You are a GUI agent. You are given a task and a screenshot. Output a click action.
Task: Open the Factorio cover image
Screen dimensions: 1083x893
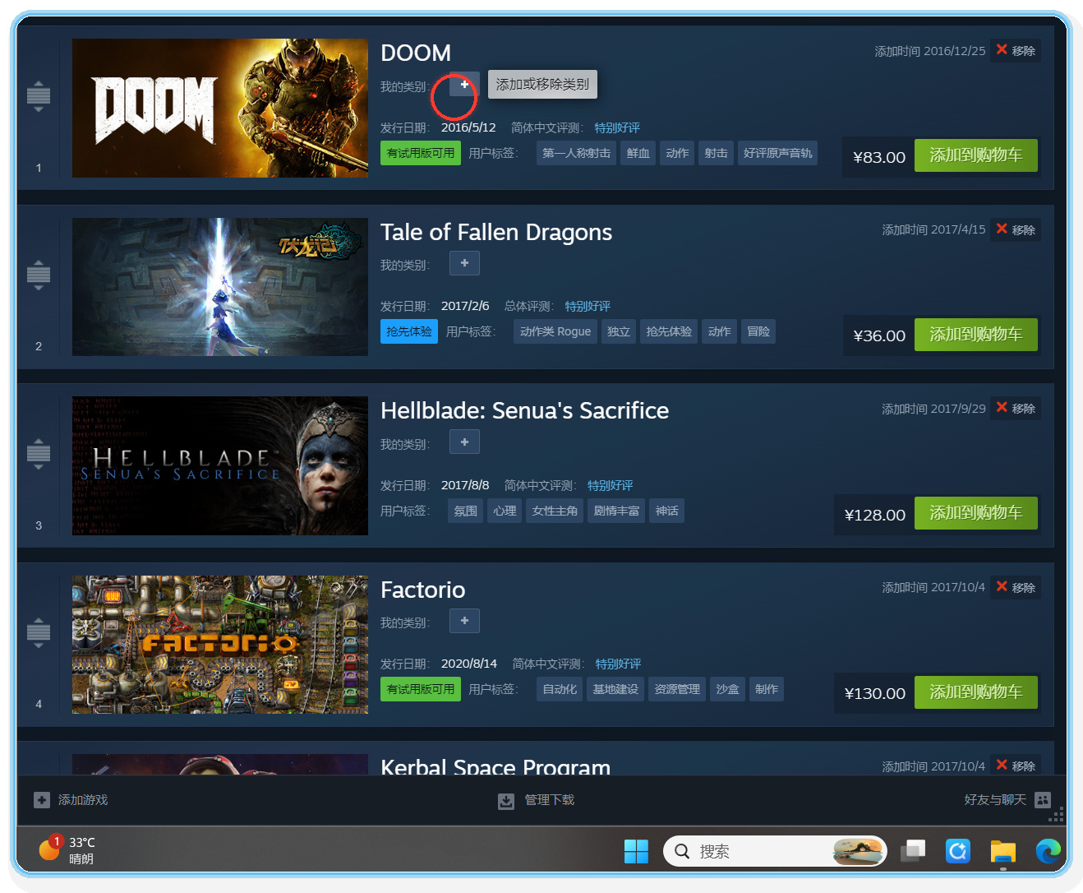[x=220, y=645]
